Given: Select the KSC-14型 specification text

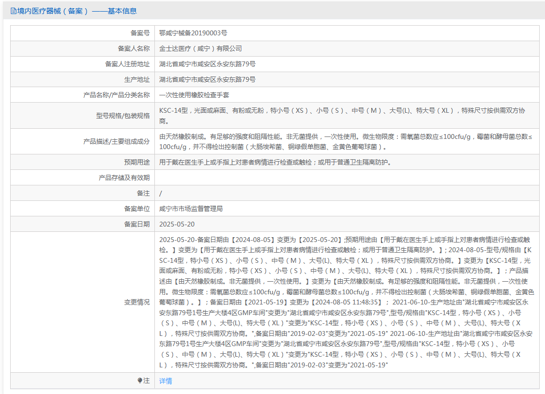Looking at the screenshot, I should point(342,116).
